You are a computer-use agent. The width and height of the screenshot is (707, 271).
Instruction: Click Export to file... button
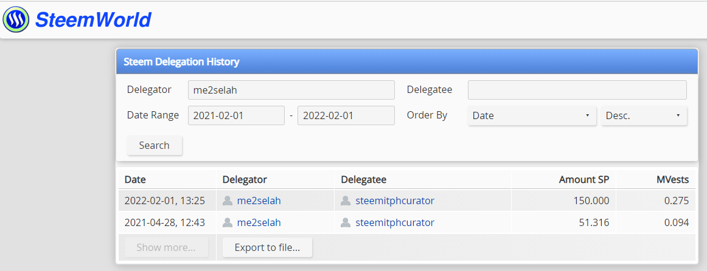point(267,247)
